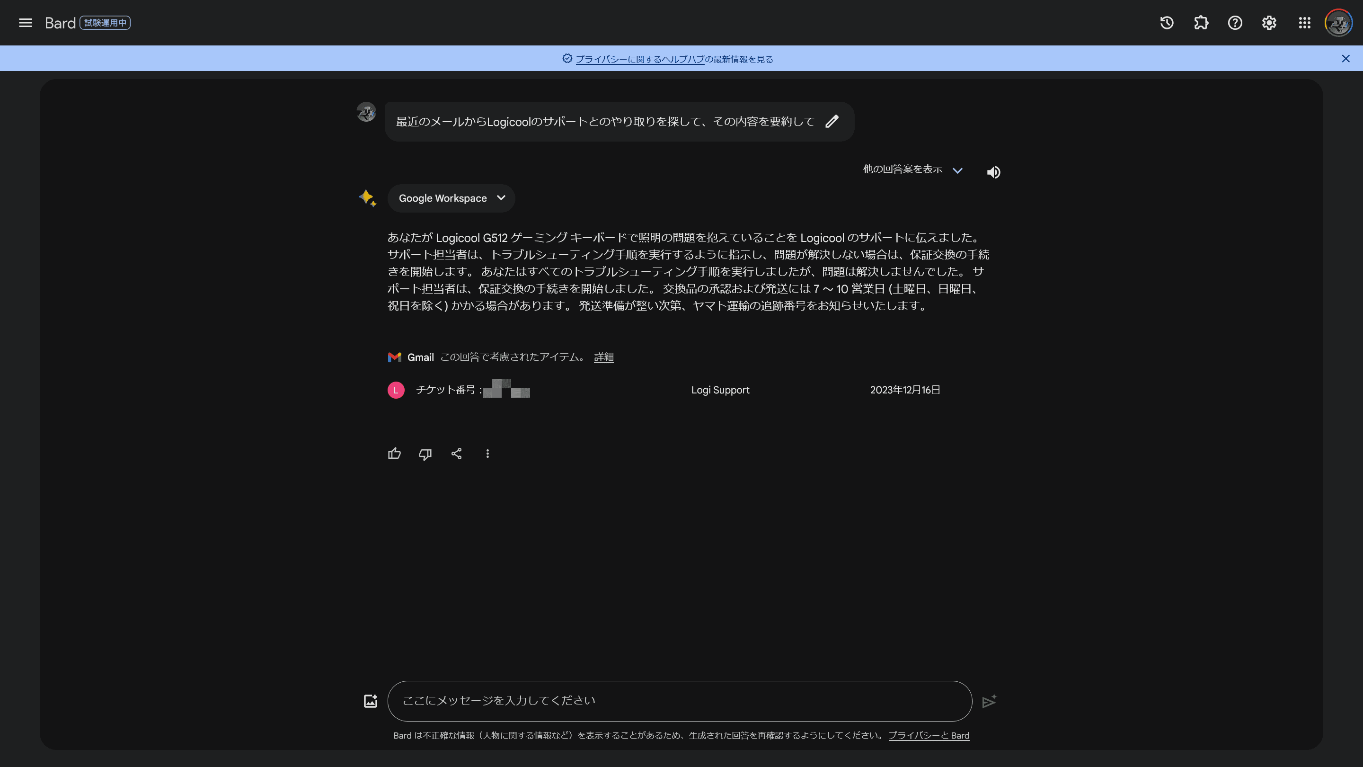
Task: Open プライバシーと Bard link
Action: (x=929, y=735)
